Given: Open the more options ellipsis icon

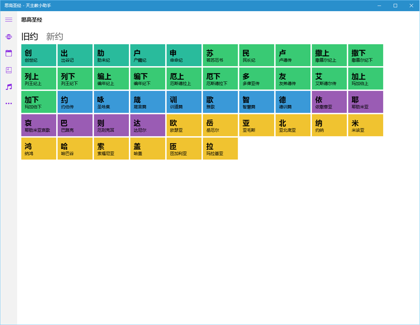Looking at the screenshot, I should point(8,104).
